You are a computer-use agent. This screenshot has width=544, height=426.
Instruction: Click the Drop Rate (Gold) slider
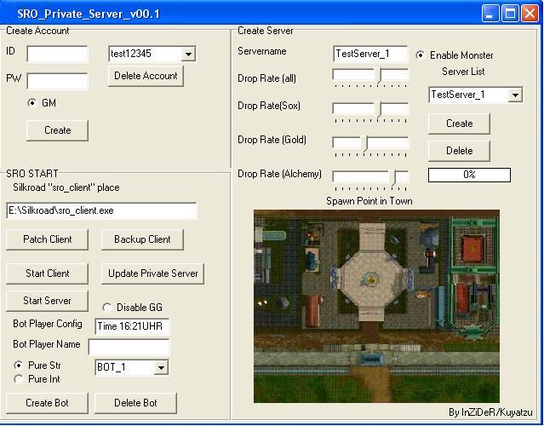tap(370, 143)
